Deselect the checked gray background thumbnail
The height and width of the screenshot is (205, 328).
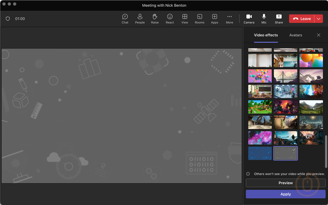coord(286,153)
